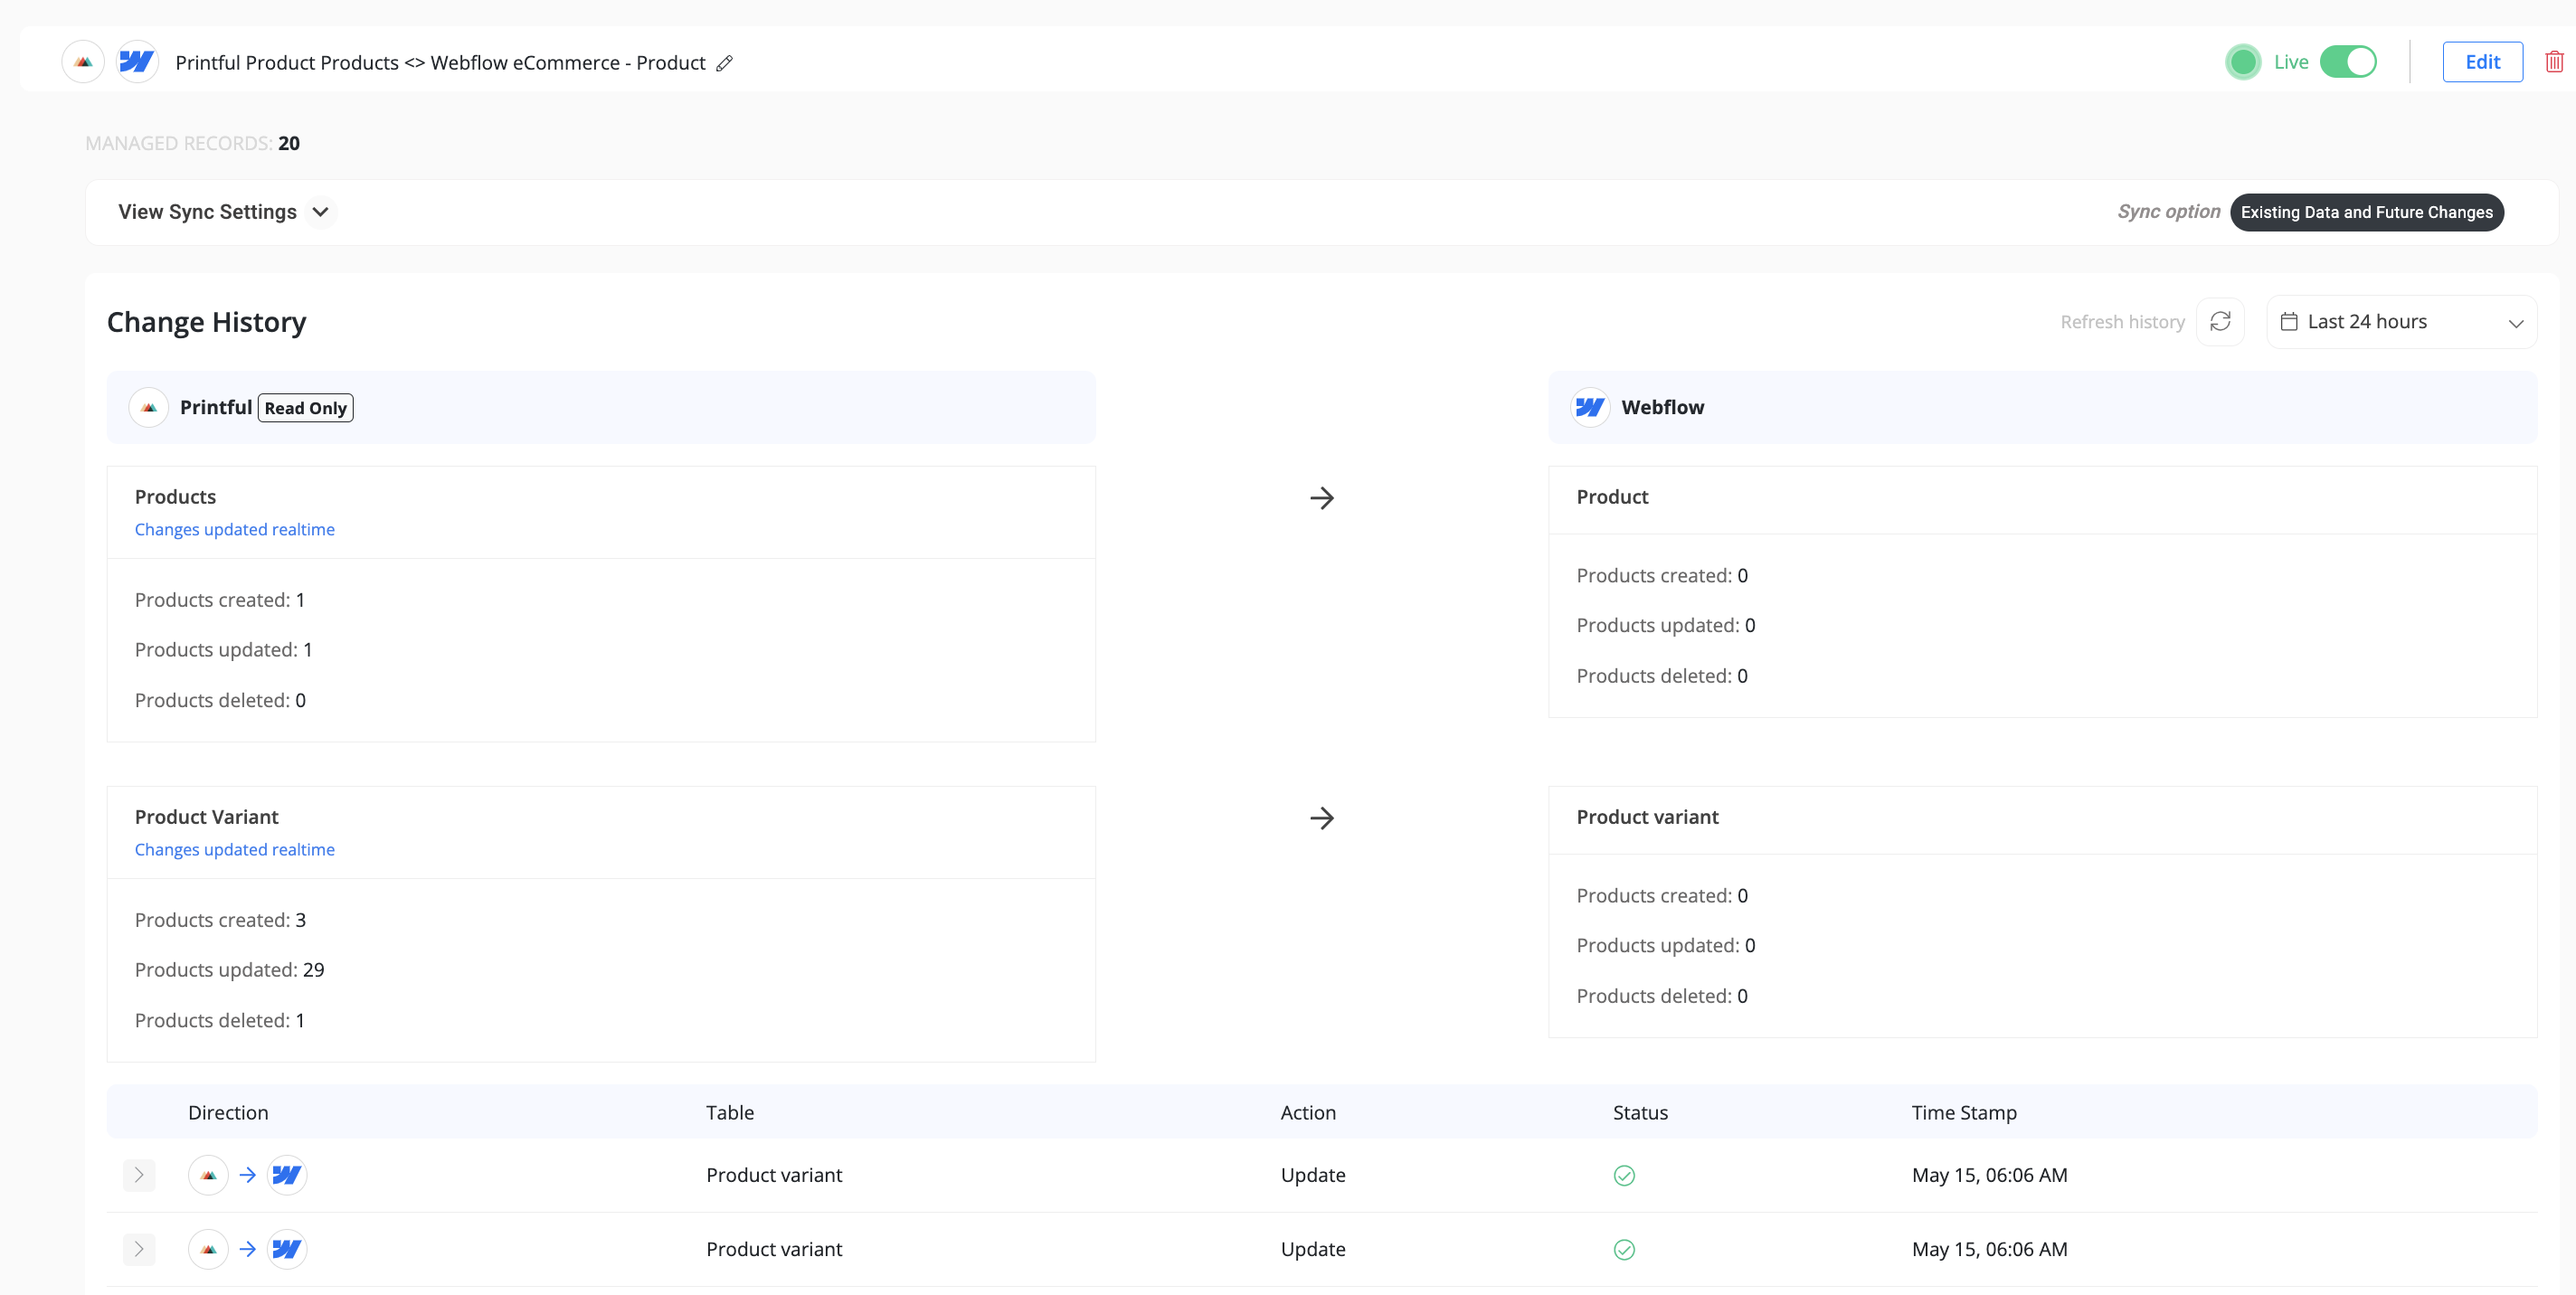Click Existing Data and Future Changes badge

2366,212
